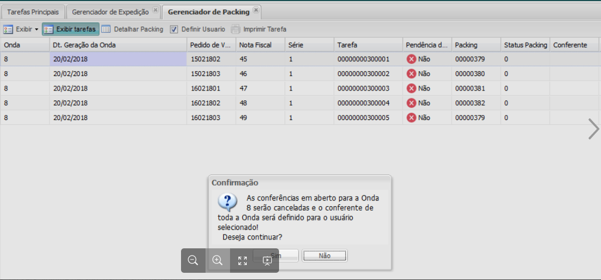Select order cell 16021802
Viewport: 601px width, 280px height.
tap(211, 103)
